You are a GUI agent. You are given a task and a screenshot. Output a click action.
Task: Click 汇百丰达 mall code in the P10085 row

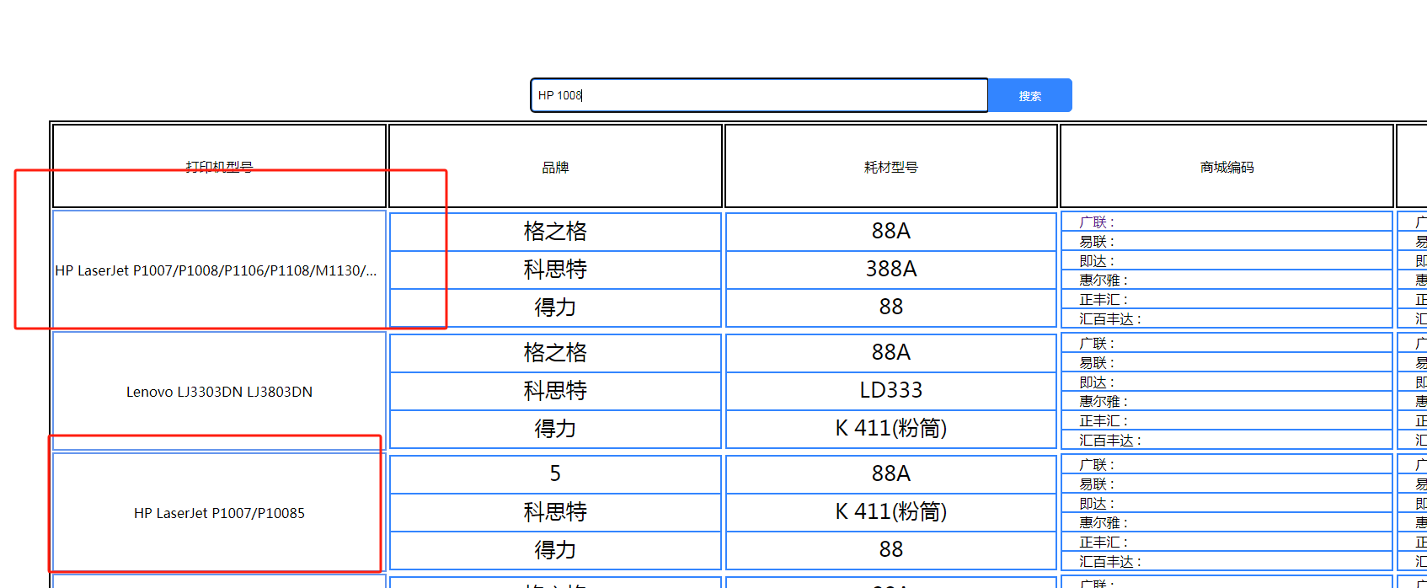tap(1227, 561)
